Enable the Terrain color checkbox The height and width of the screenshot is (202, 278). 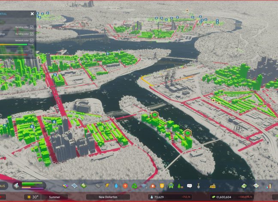[32, 51]
